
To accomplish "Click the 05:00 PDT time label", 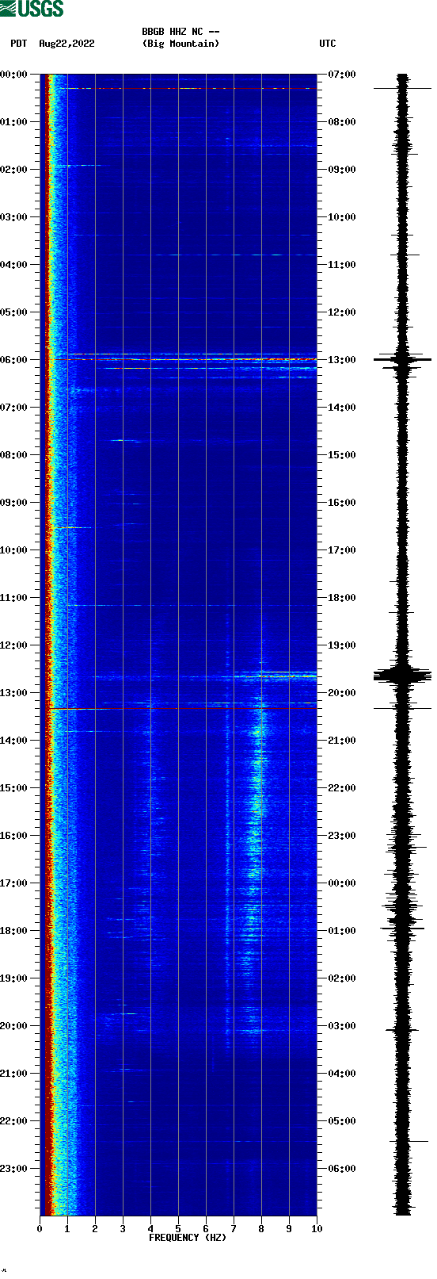I will [x=14, y=312].
